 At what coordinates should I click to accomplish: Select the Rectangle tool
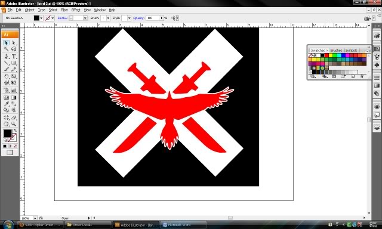(x=14, y=63)
